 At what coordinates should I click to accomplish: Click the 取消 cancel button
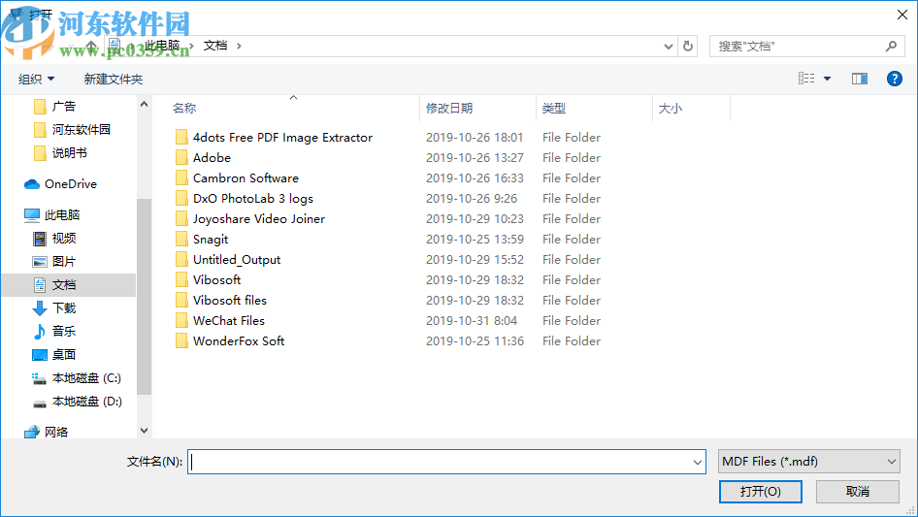(858, 491)
